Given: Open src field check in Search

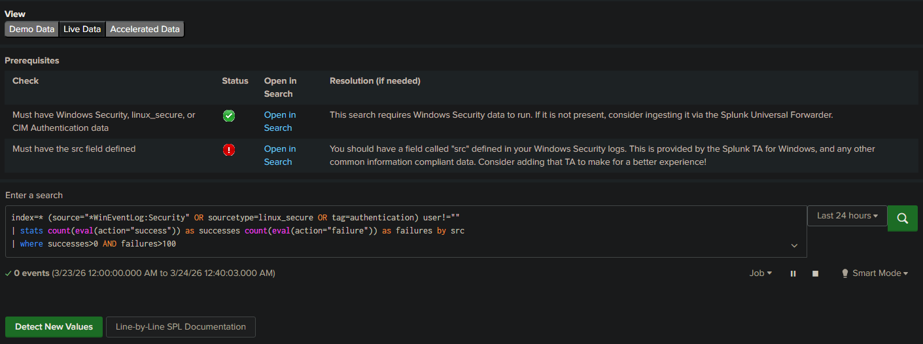Looking at the screenshot, I should pos(279,155).
